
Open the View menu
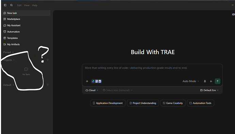click(27, 5)
